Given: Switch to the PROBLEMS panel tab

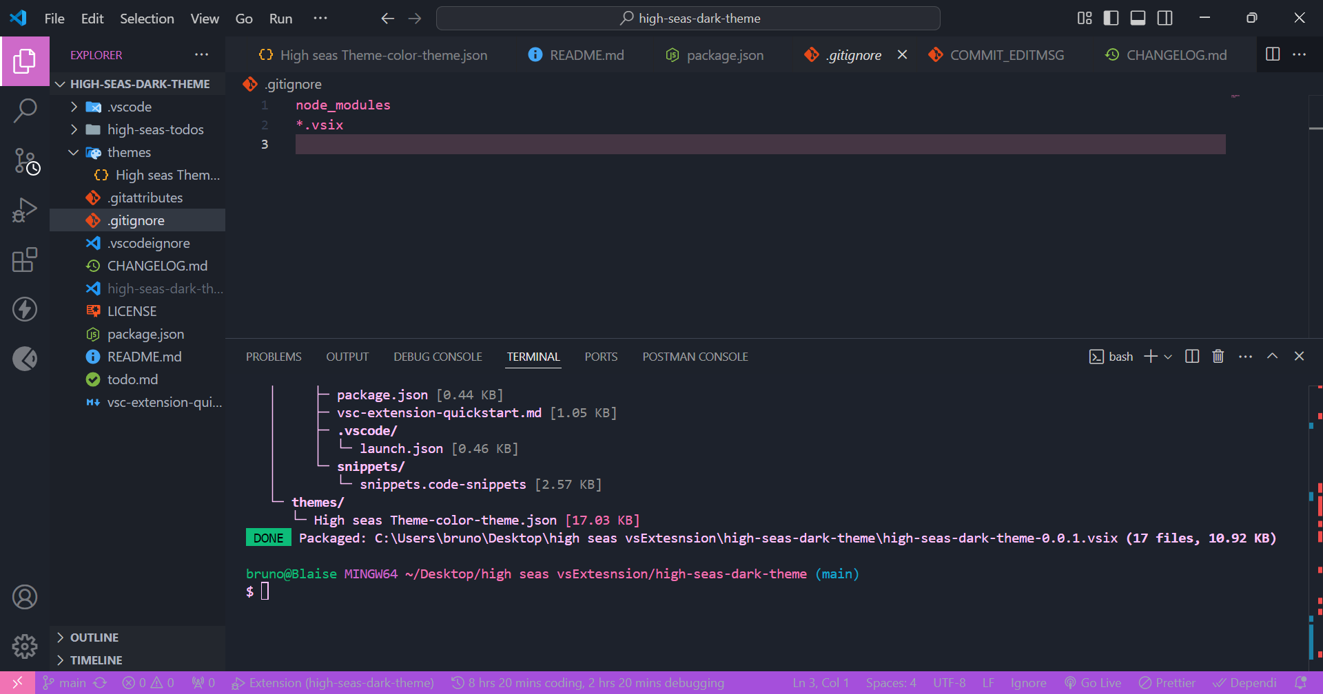Looking at the screenshot, I should [274, 357].
